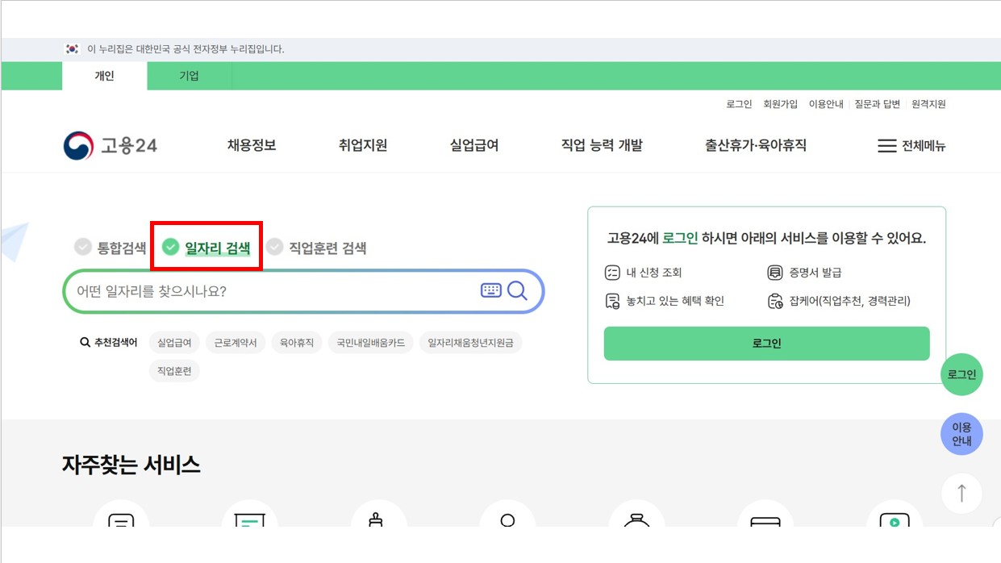
Task: Click the 원격지원 link
Action: click(x=928, y=104)
